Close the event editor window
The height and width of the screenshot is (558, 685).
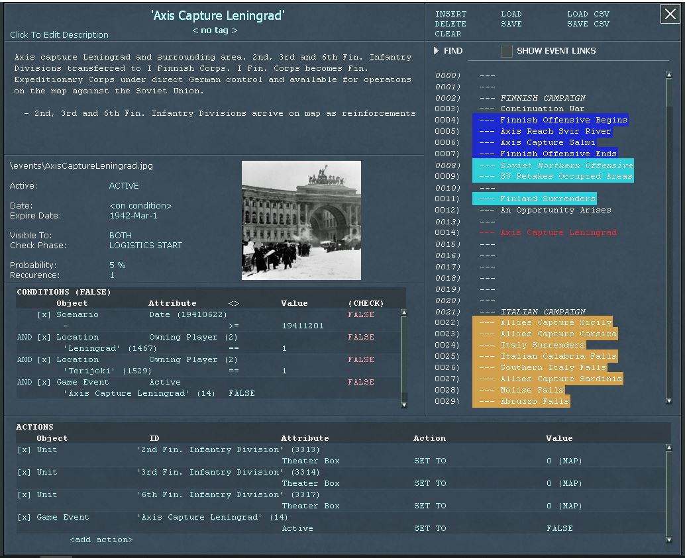pyautogui.click(x=670, y=15)
